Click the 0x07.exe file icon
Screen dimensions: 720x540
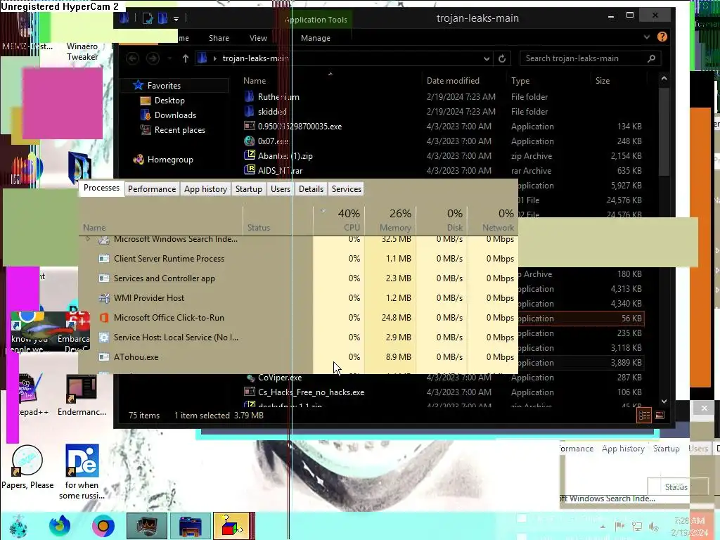pyautogui.click(x=250, y=141)
